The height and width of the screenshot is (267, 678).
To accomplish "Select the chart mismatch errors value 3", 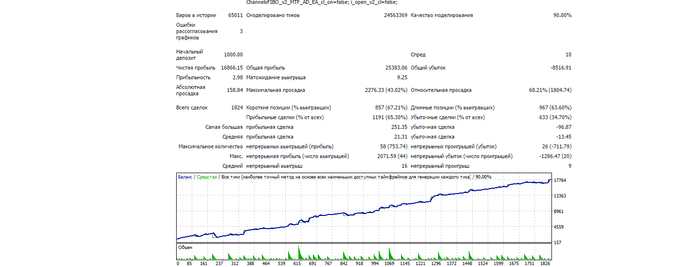I will pos(241,31).
